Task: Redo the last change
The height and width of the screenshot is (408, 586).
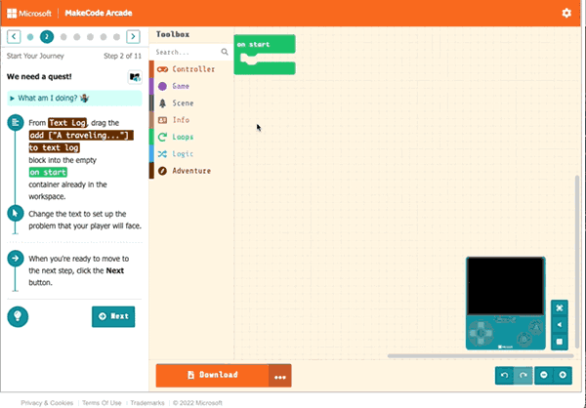Action: 523,375
